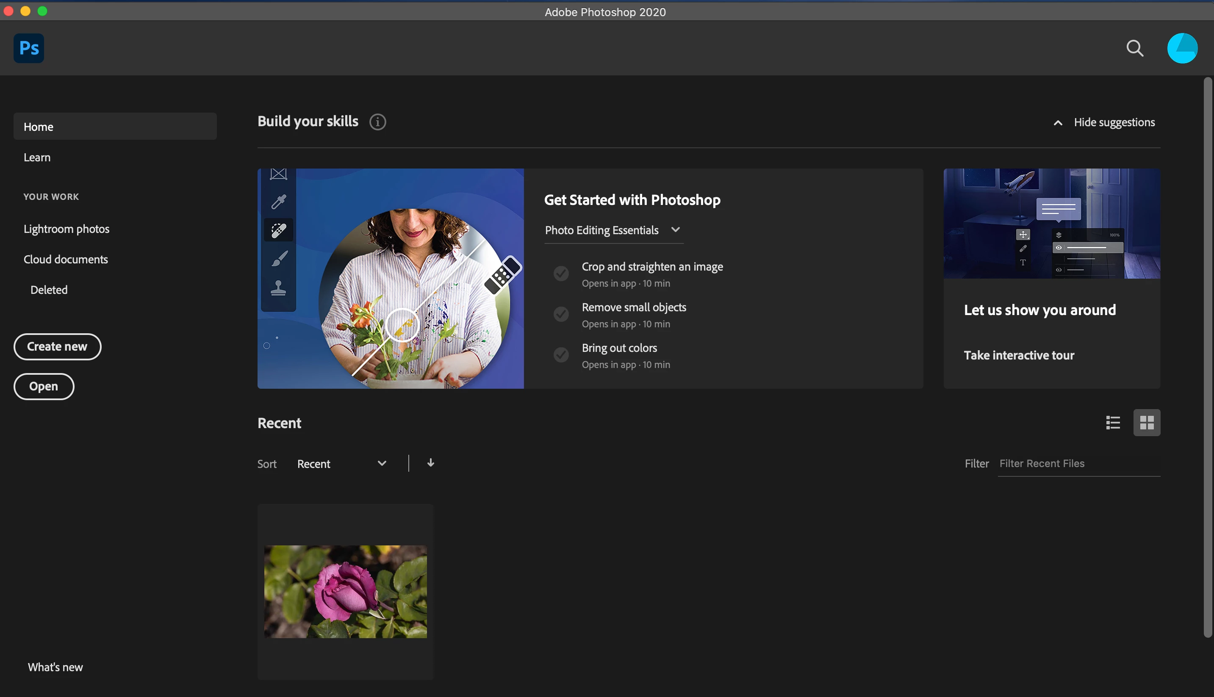Collapse suggestions via Hide suggestions
This screenshot has height=697, width=1214.
pyautogui.click(x=1114, y=122)
